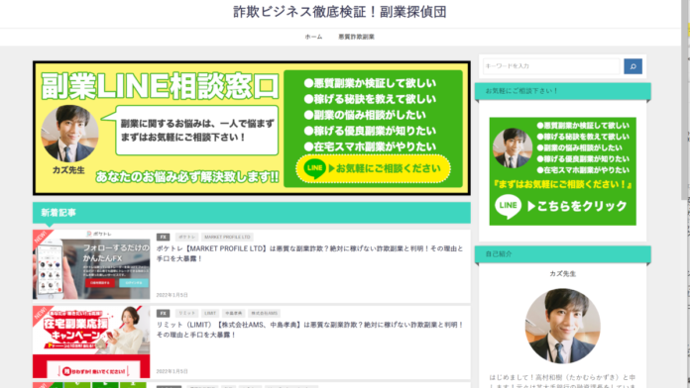Open the 悪質詐欺副業 menu item

pos(356,37)
